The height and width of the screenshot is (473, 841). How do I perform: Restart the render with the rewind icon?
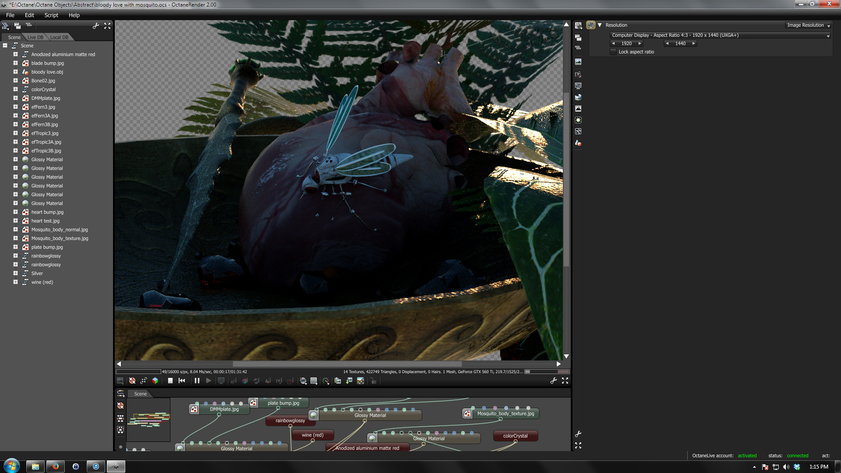click(x=182, y=381)
